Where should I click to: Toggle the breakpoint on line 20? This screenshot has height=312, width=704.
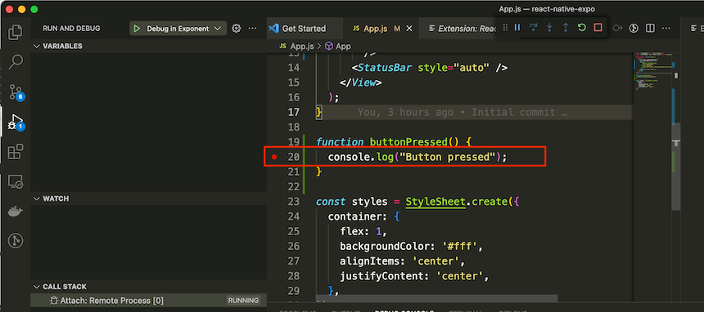[x=274, y=157]
